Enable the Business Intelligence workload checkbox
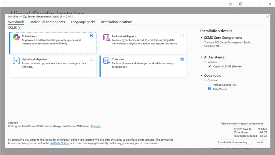This screenshot has height=155, width=275. [x=182, y=36]
